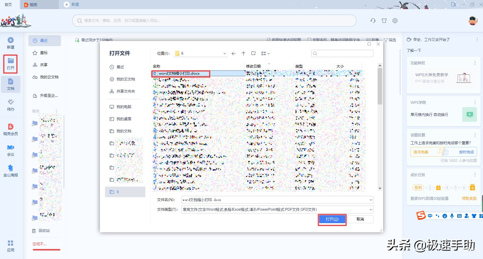The image size is (483, 259).
Task: Select the 文档 icon in left sidebar
Action: 11,81
